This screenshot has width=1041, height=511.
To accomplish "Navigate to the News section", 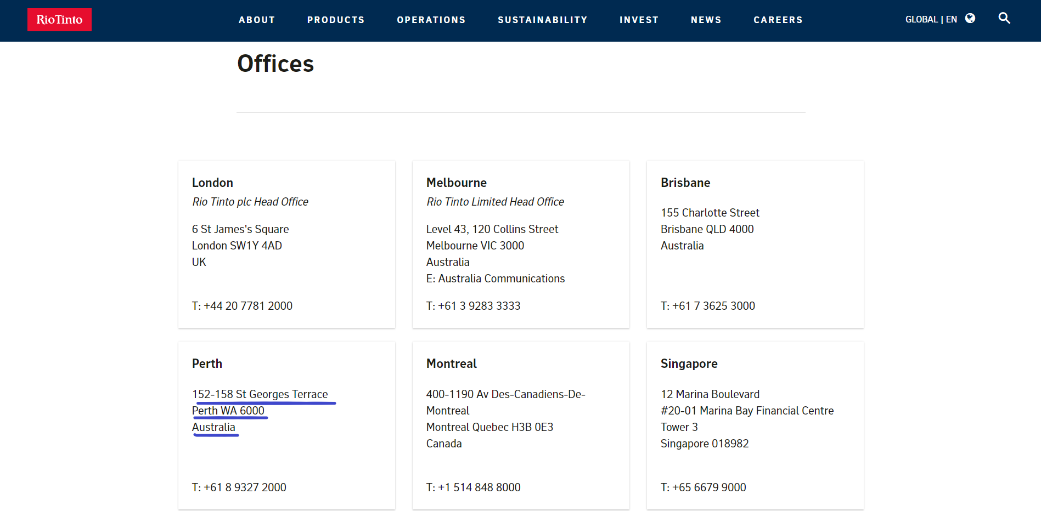I will [x=706, y=20].
